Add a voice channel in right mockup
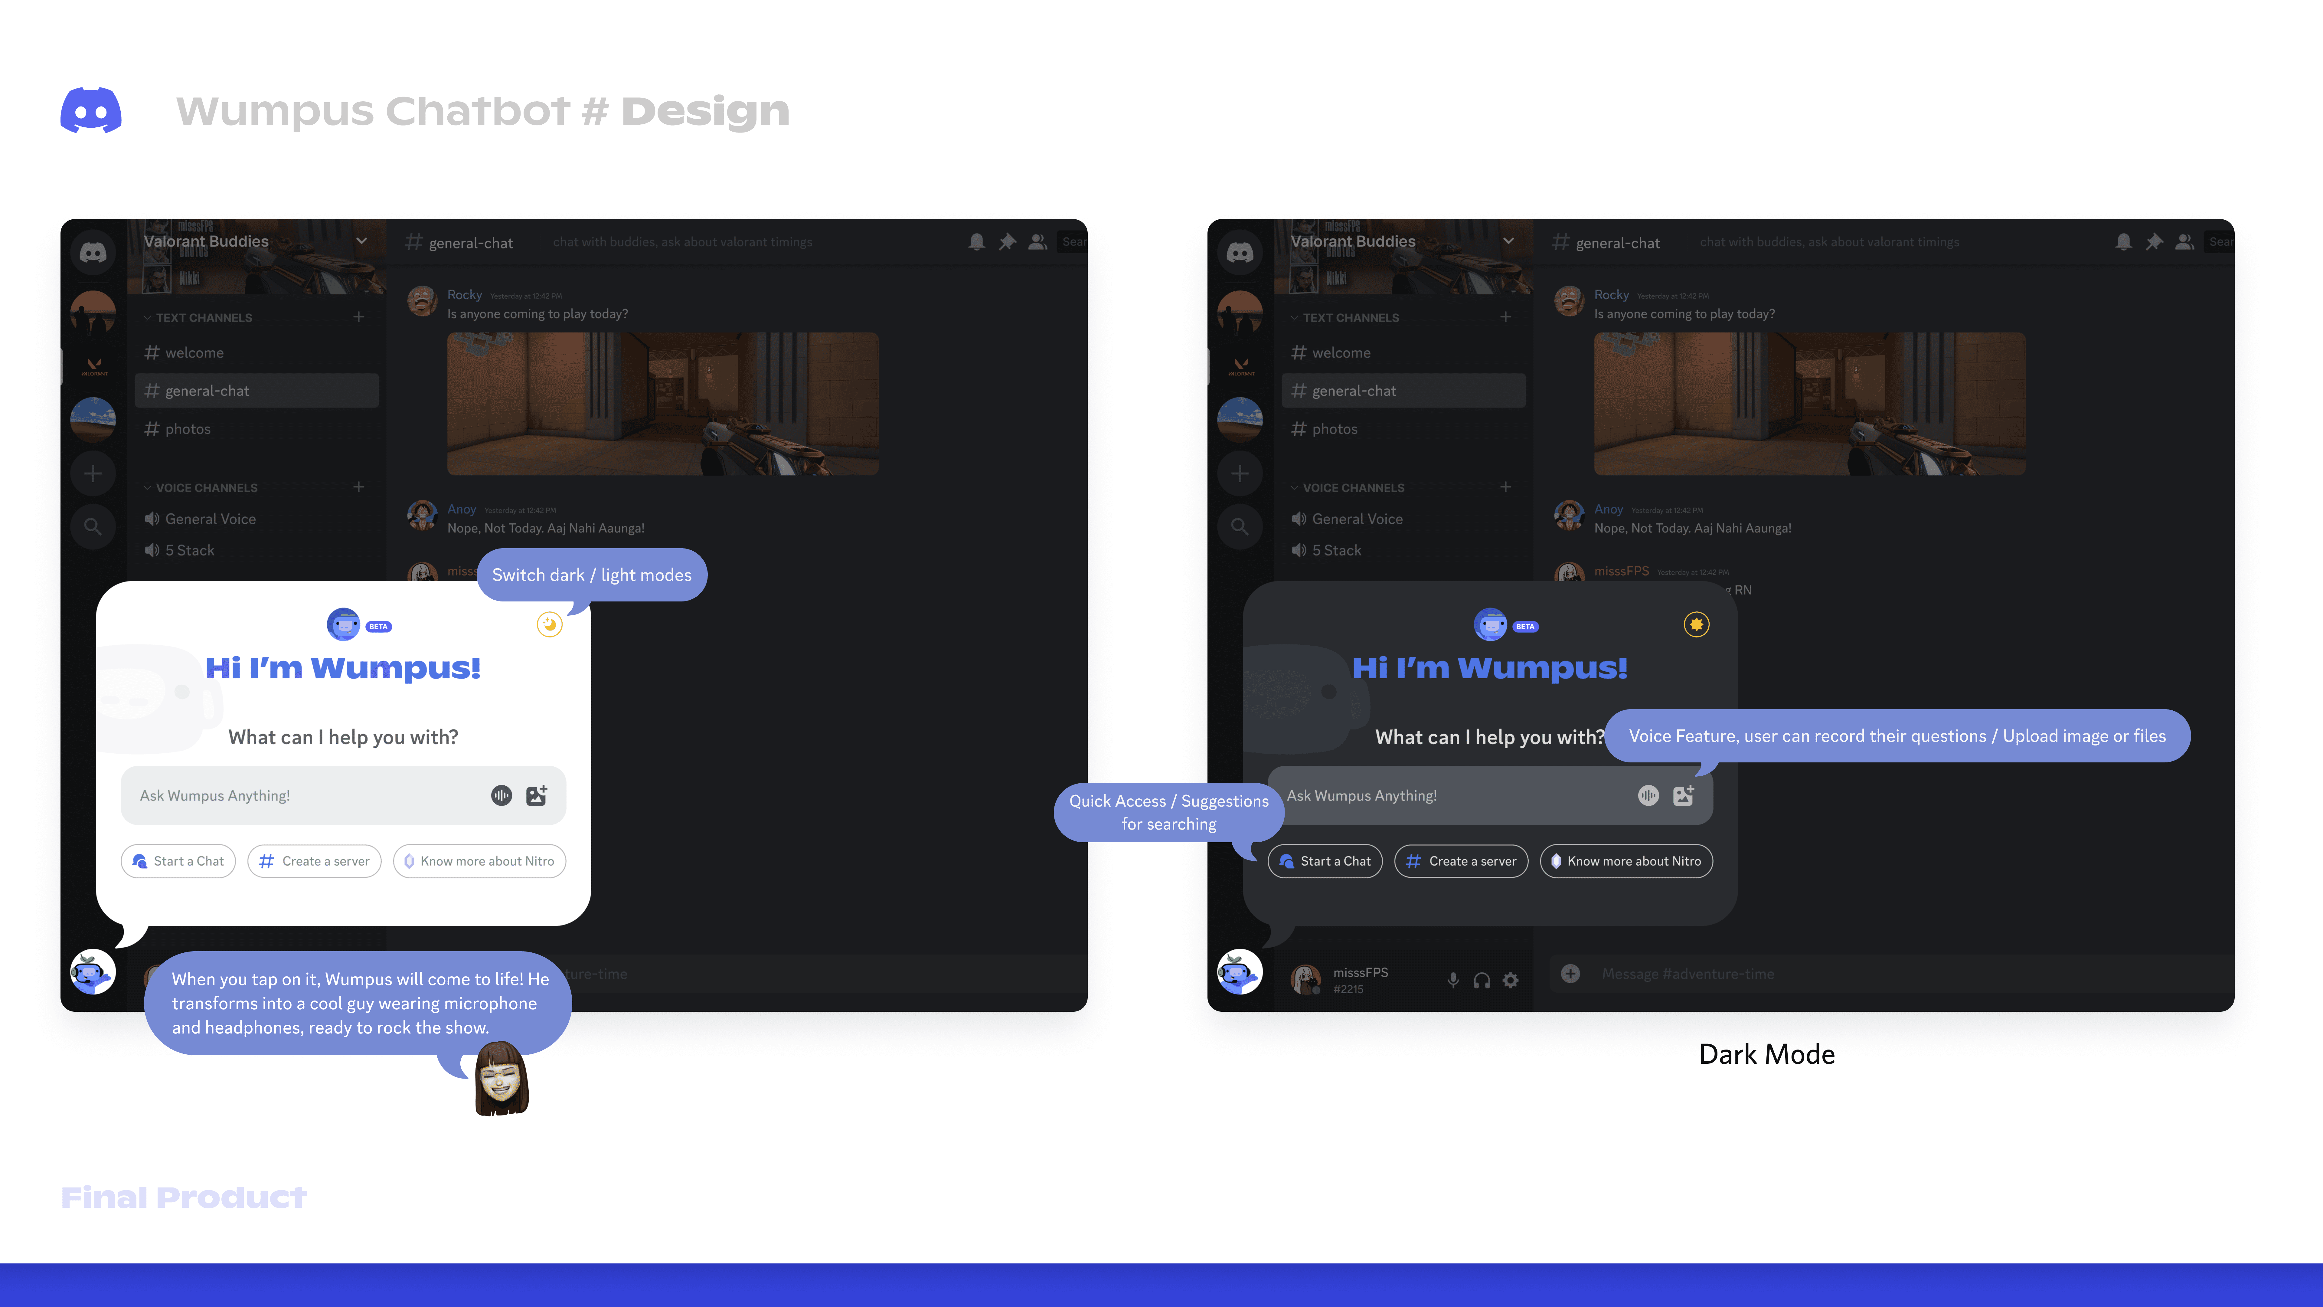The image size is (2323, 1307). pyautogui.click(x=1506, y=487)
